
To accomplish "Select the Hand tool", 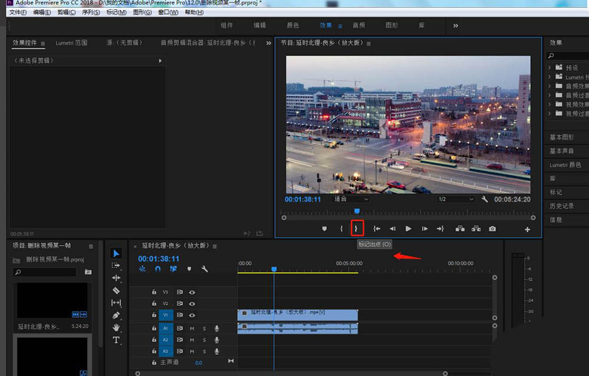I will [x=116, y=328].
